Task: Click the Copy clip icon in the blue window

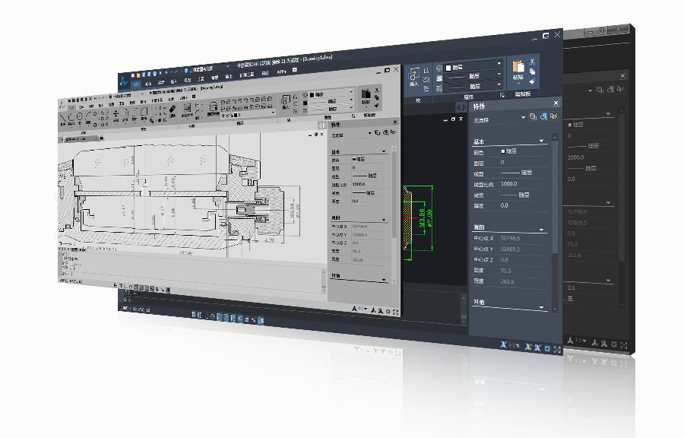Action: (x=532, y=71)
